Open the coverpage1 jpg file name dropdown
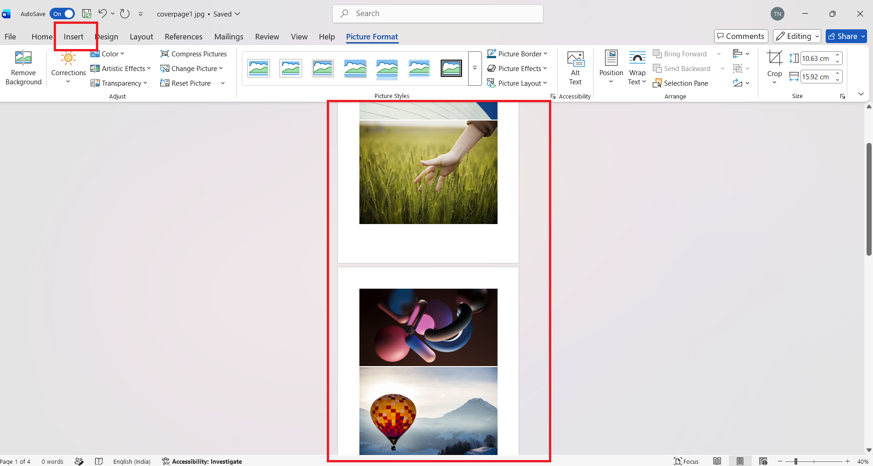This screenshot has height=466, width=873. coord(198,14)
